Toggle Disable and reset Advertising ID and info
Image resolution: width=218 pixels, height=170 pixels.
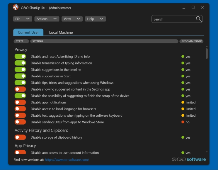point(20,57)
